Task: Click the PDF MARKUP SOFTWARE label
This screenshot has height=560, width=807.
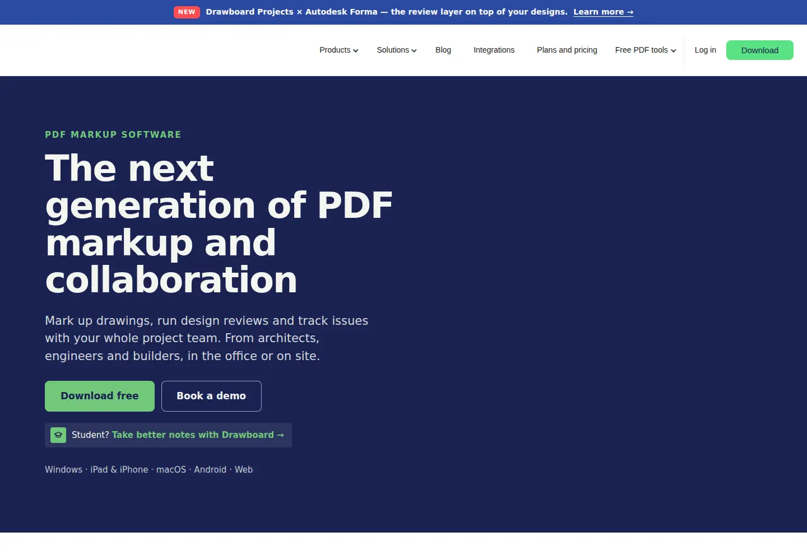Action: (113, 134)
